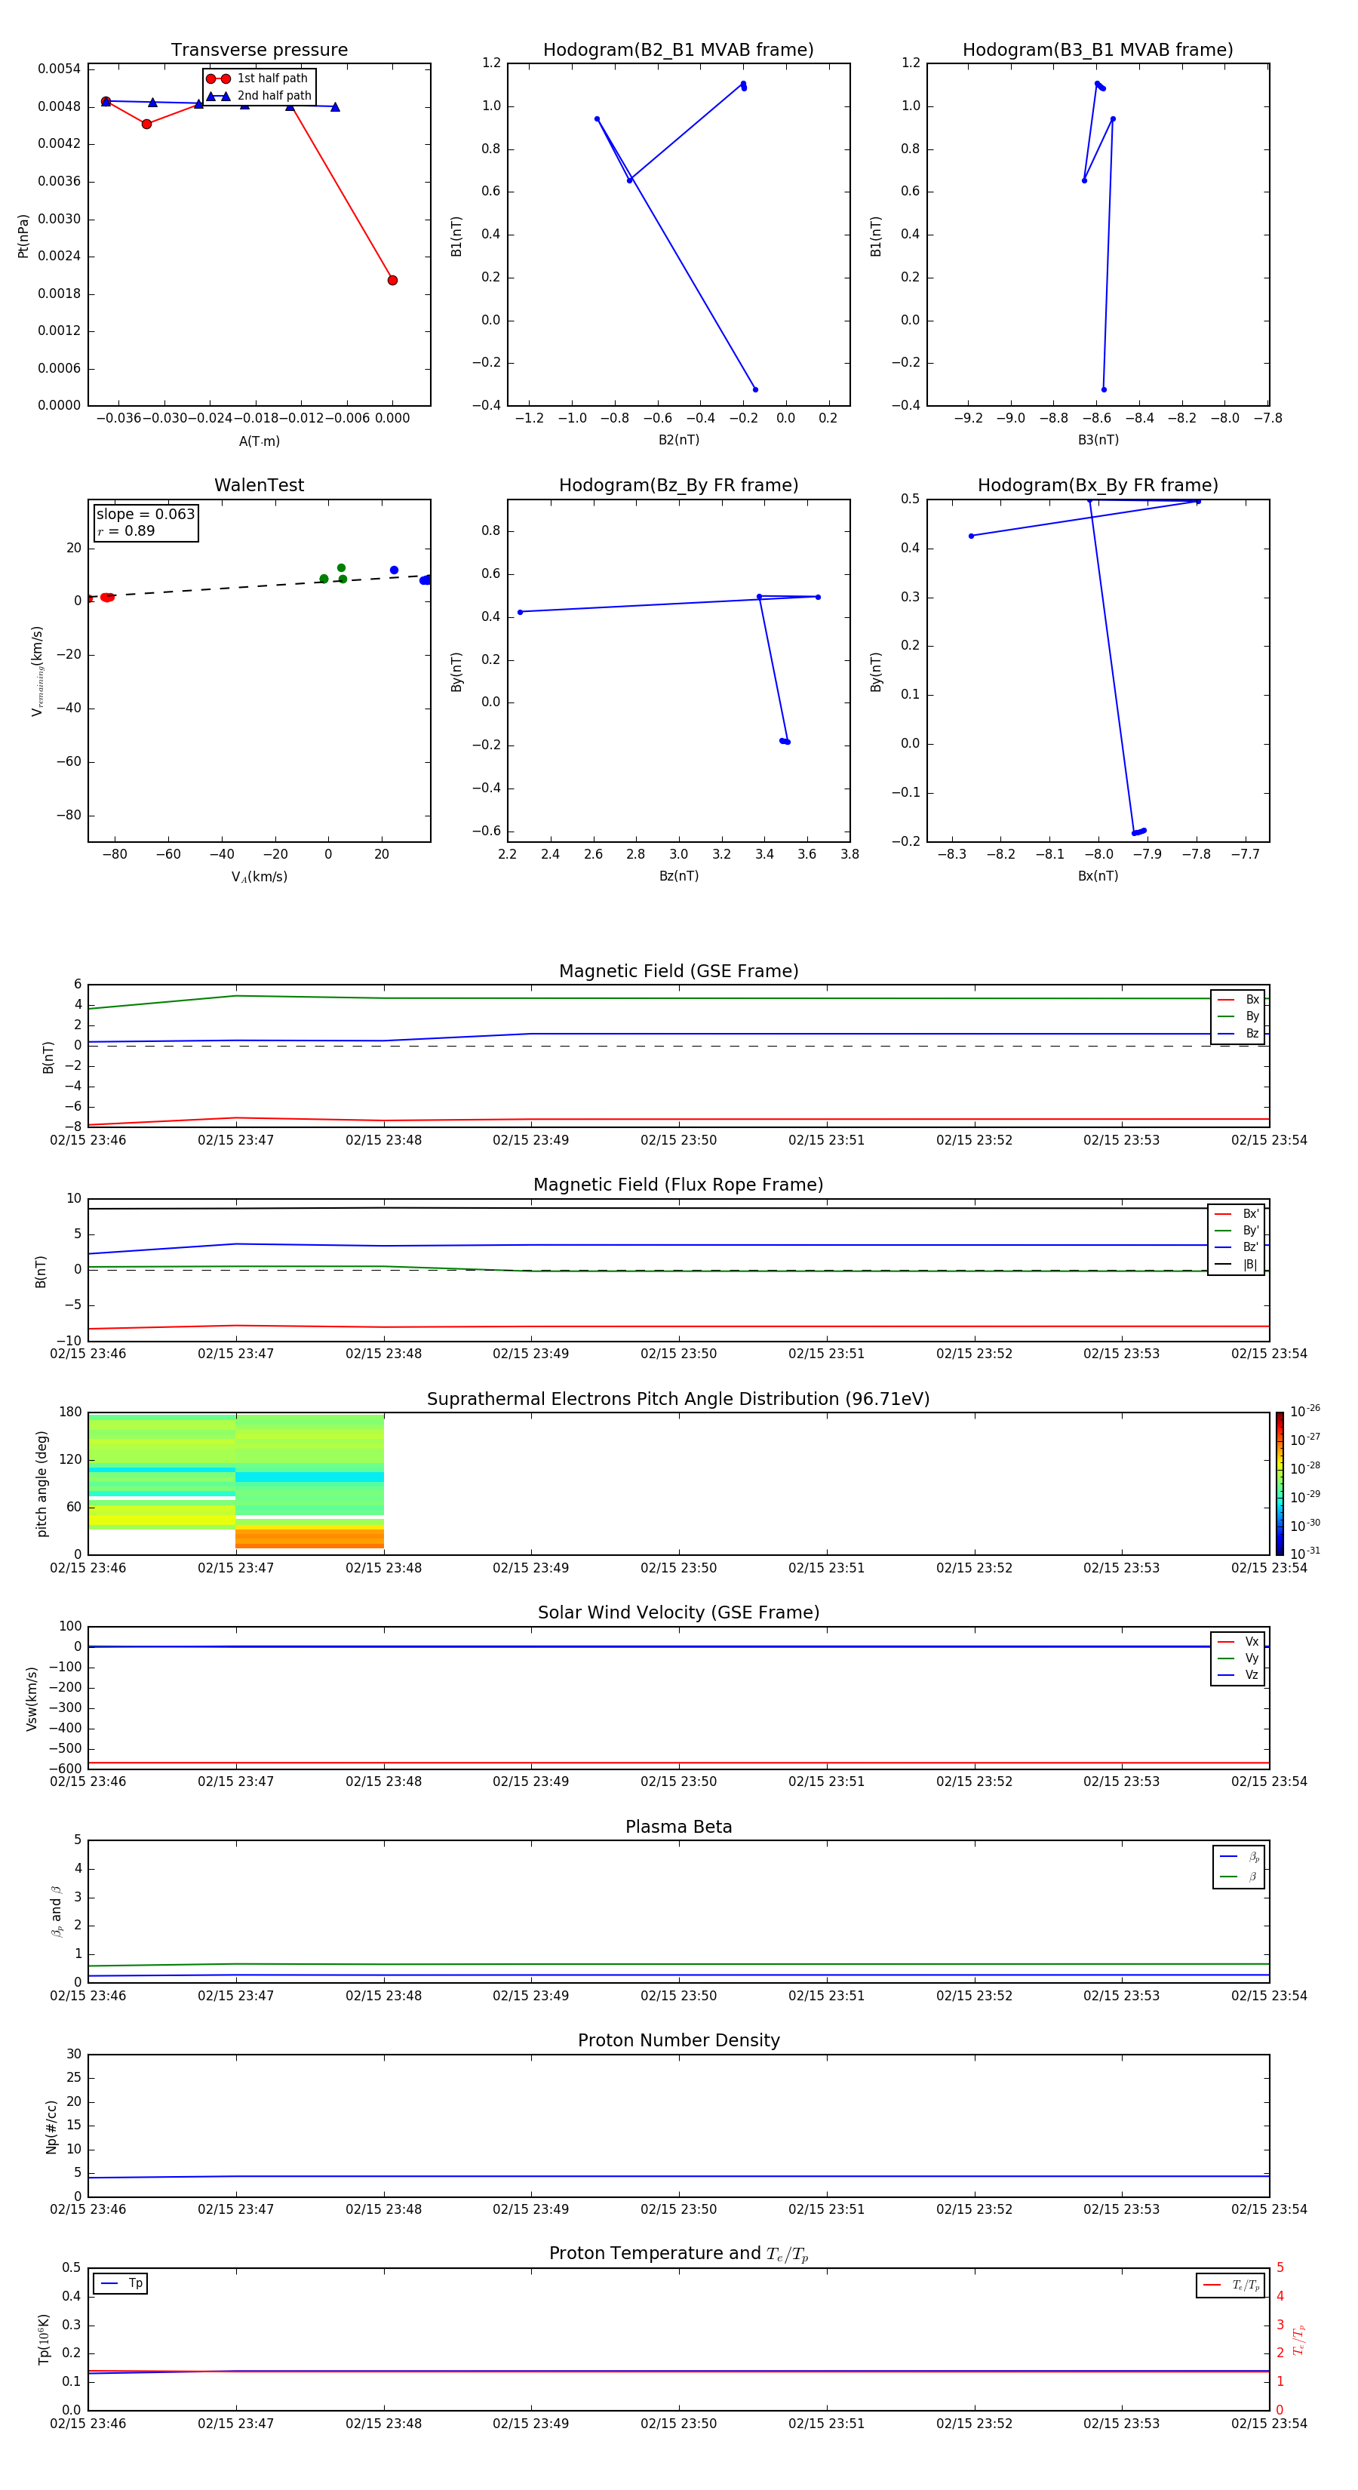Click the Te/Tp legend box in temperature panel

(x=1230, y=2285)
